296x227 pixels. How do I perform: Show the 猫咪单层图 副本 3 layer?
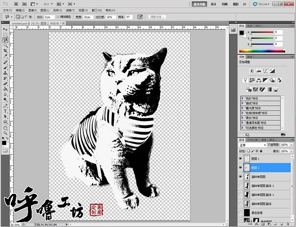pos(241,195)
